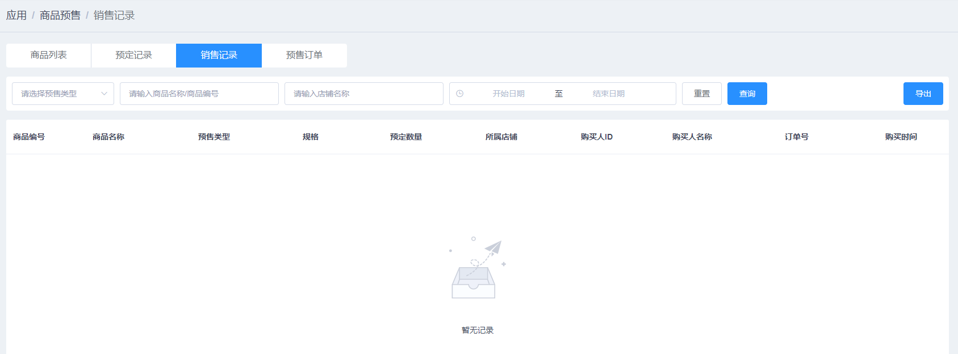
Task: Click the 所属店铺 column header
Action: [501, 137]
